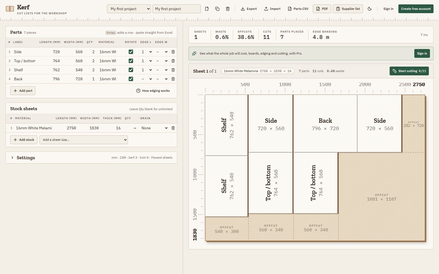Screen dimensions: 439x274
Task: Toggle Rotate checkbox for Top / bottom
Action: [131, 61]
